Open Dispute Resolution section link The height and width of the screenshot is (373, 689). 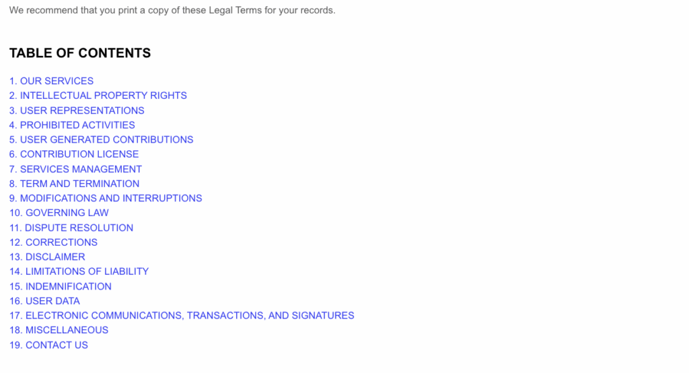[x=71, y=228]
